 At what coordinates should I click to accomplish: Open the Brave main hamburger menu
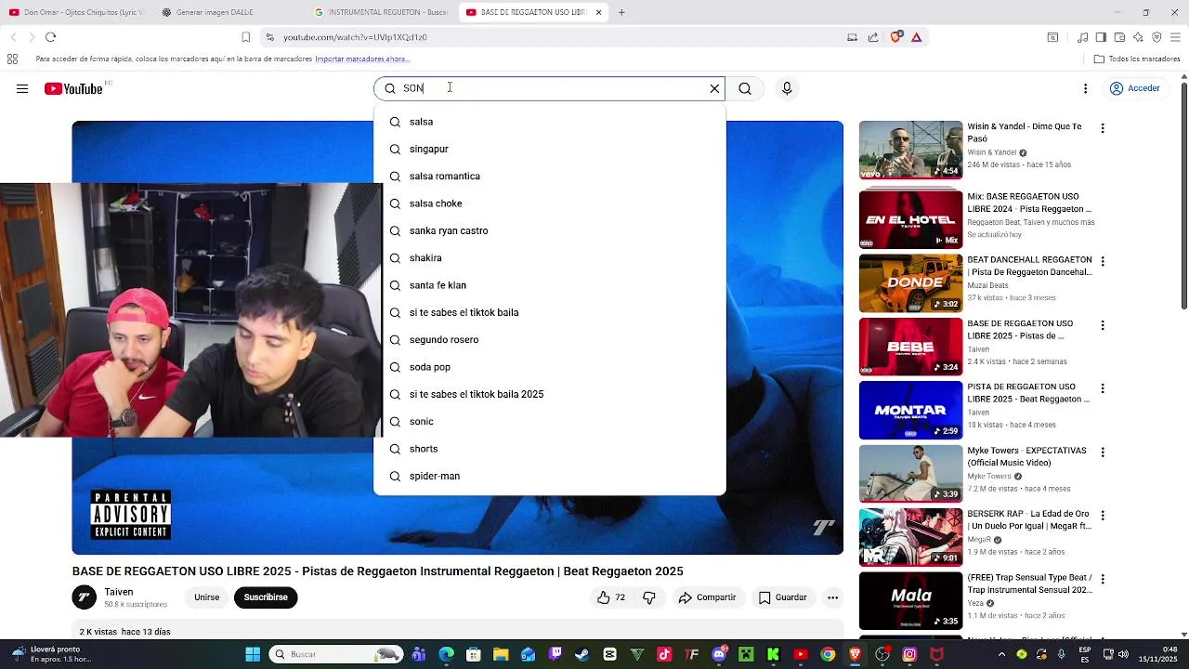tap(1175, 37)
